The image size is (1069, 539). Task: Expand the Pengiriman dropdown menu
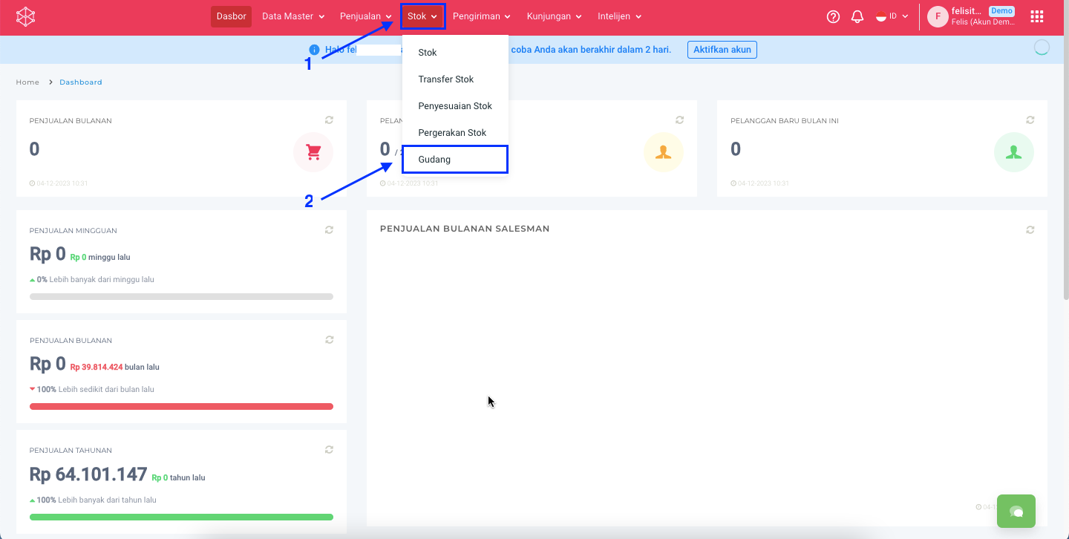482,16
